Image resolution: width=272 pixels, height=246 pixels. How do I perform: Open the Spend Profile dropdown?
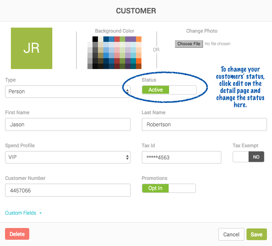coord(68,157)
